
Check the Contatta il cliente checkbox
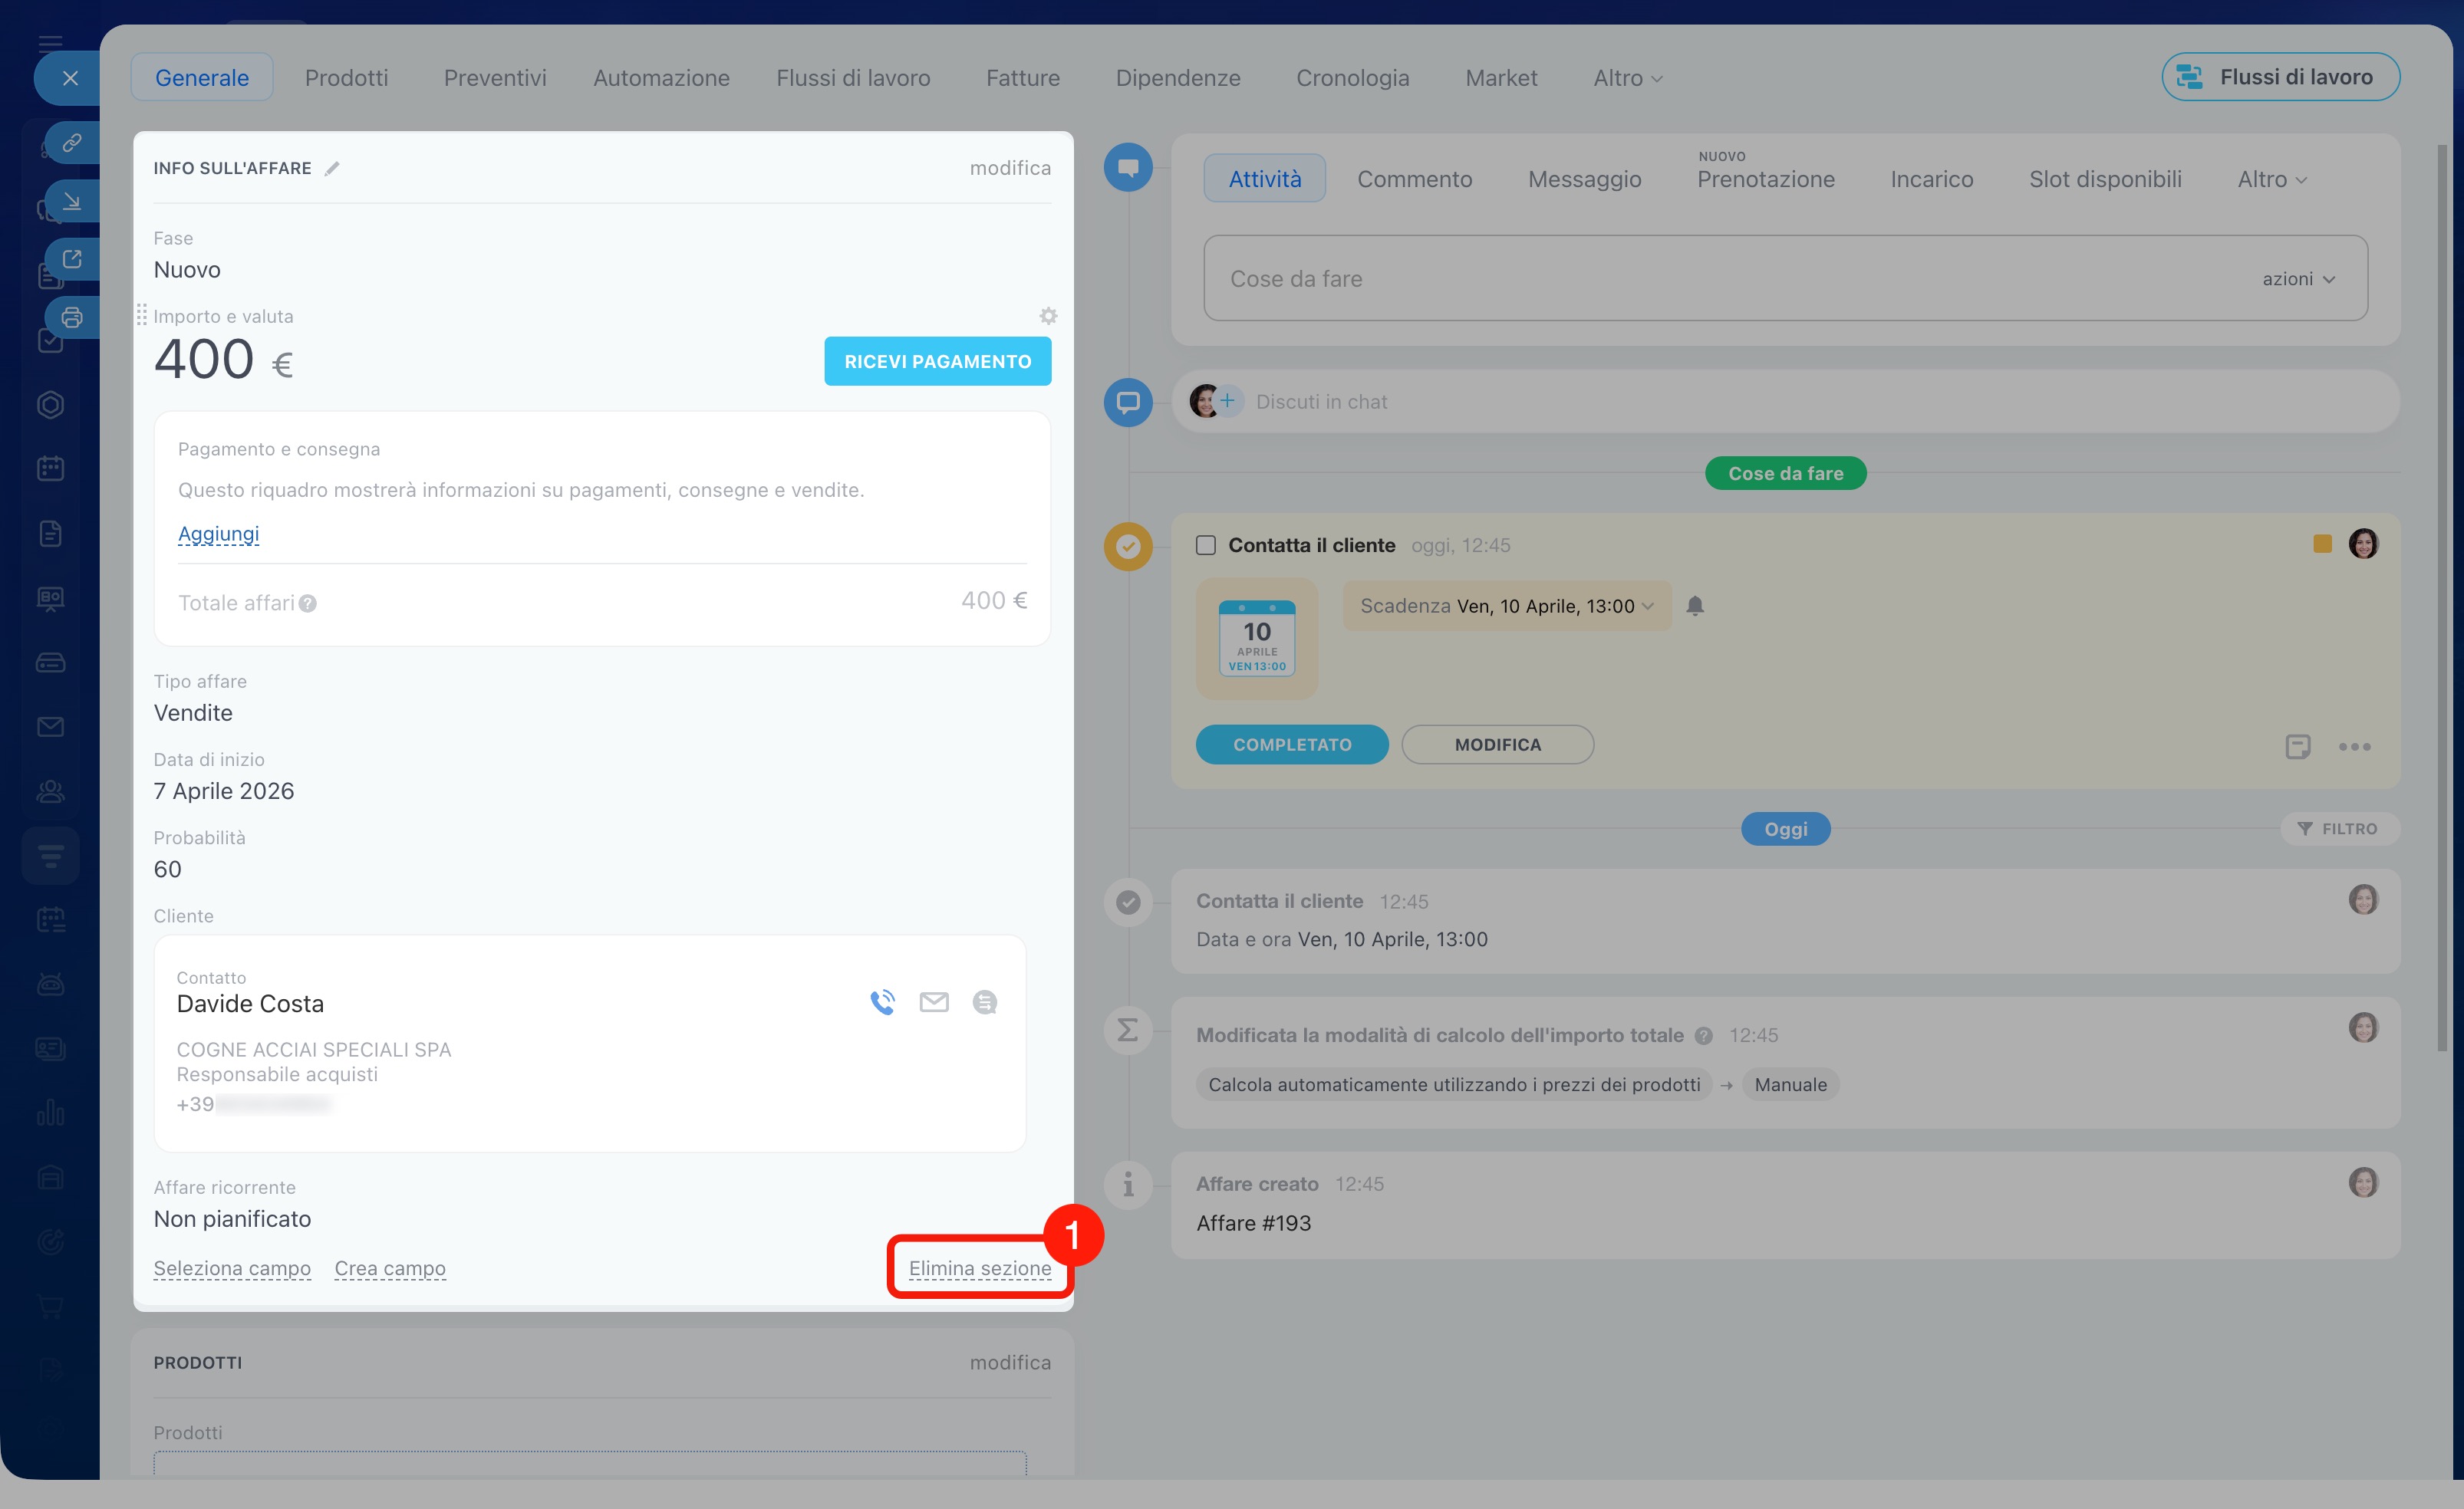click(x=1206, y=546)
